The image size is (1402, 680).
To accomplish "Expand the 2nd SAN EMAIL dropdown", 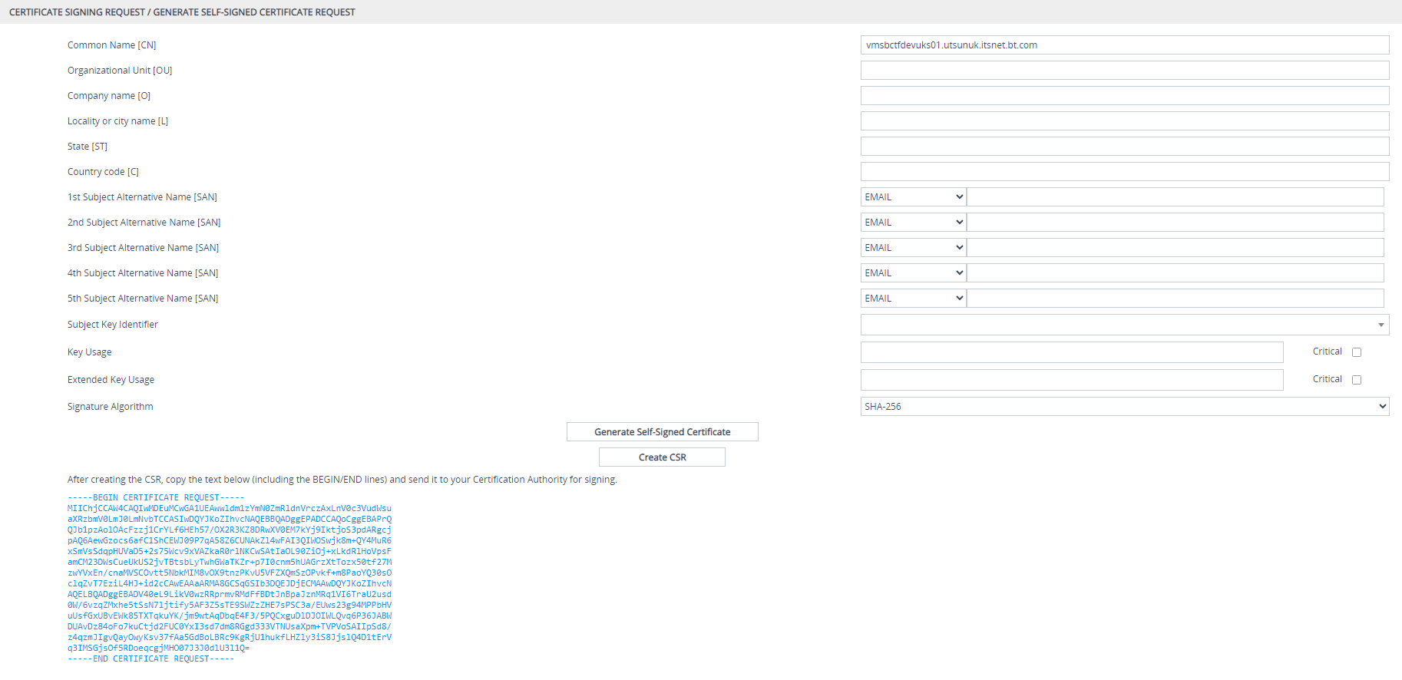I will 913,223.
